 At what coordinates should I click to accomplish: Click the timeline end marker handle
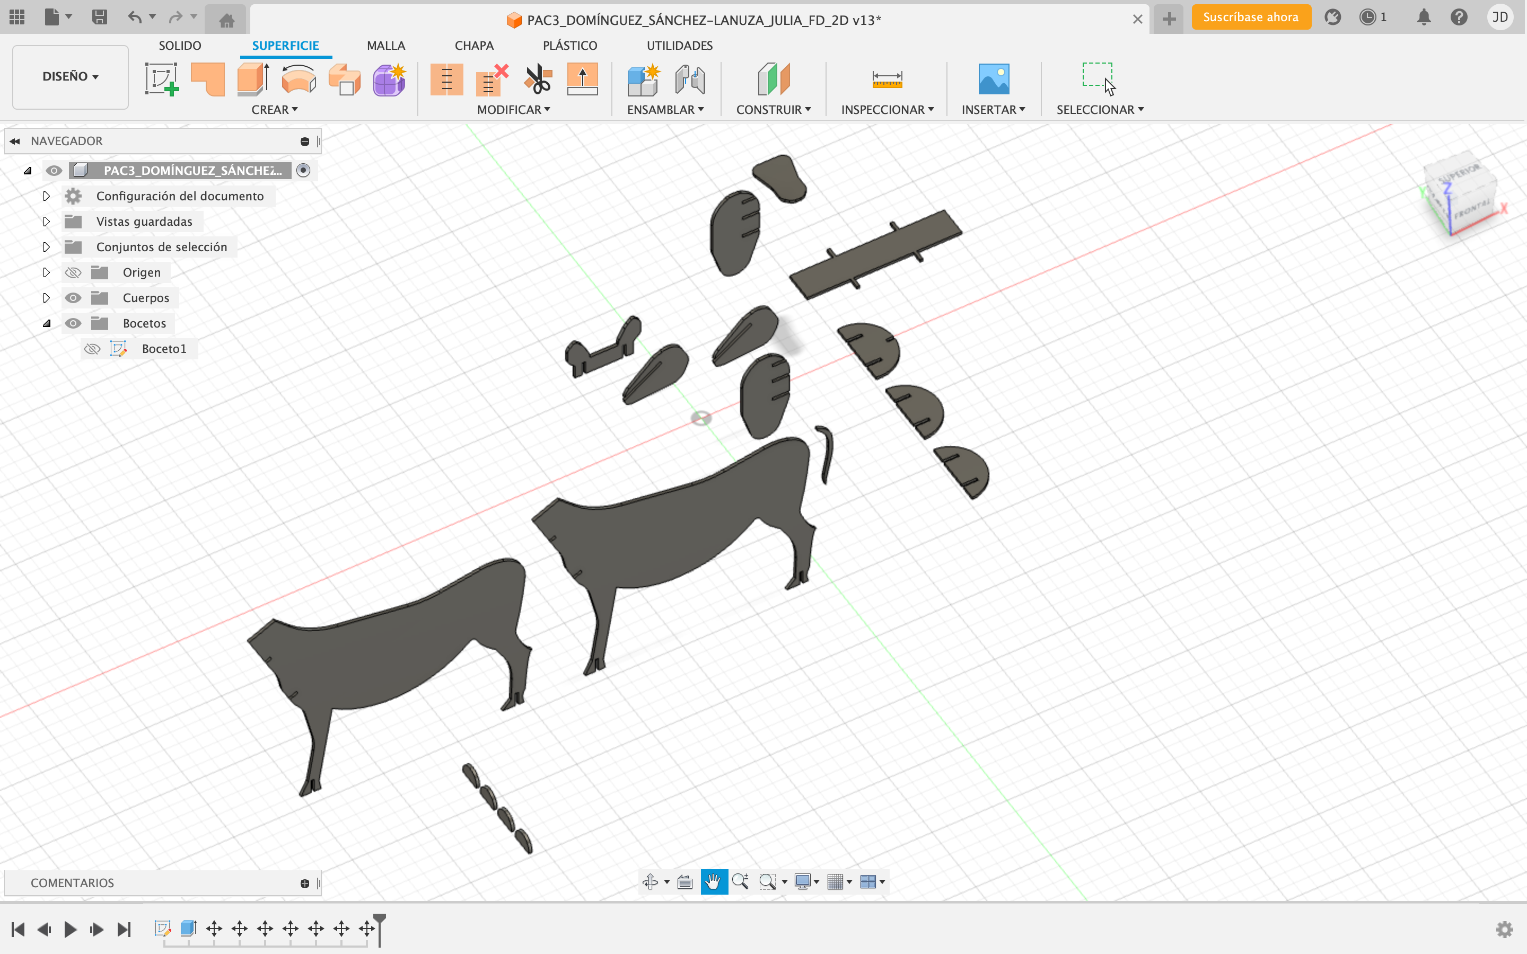tap(379, 918)
